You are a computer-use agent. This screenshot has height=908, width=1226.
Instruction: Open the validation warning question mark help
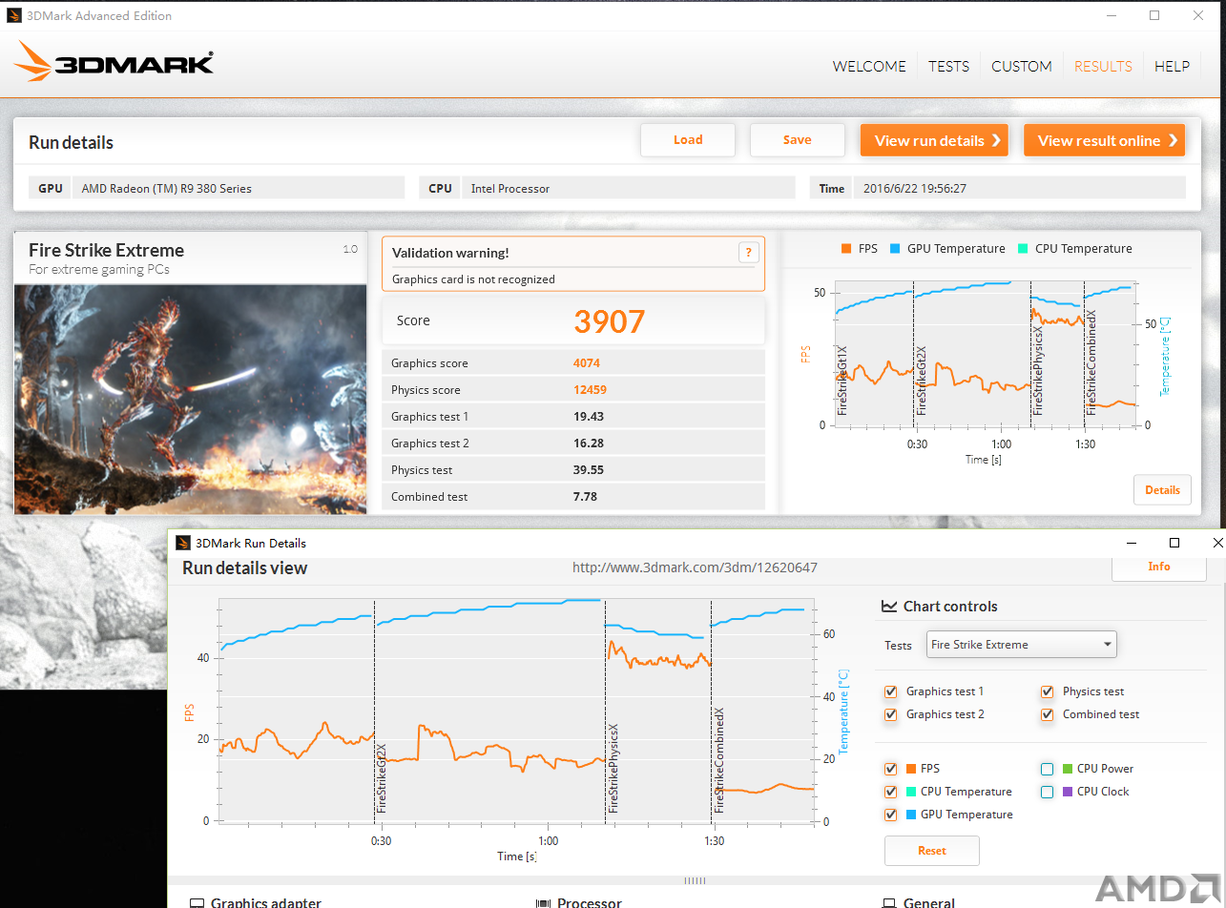[x=749, y=253]
